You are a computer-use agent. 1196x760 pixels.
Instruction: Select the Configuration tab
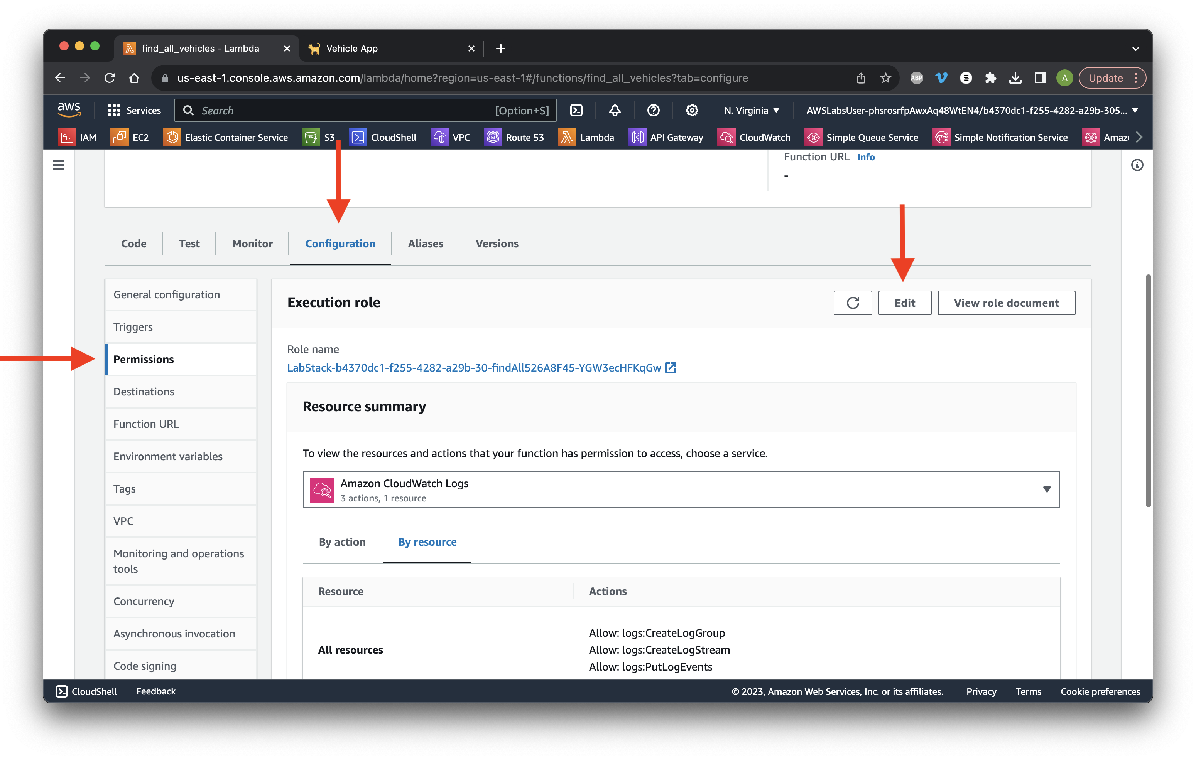coord(340,244)
